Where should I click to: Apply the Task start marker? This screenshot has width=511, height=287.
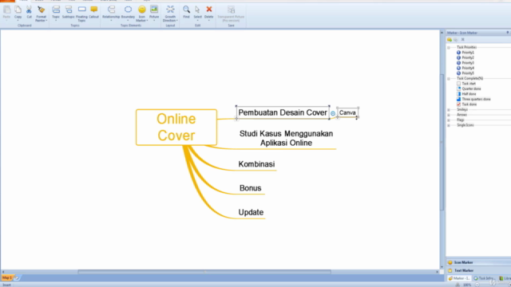(466, 84)
